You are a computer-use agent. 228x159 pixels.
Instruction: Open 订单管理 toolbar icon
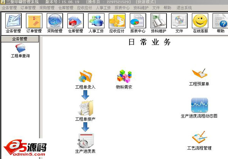pyautogui.click(x=34, y=21)
